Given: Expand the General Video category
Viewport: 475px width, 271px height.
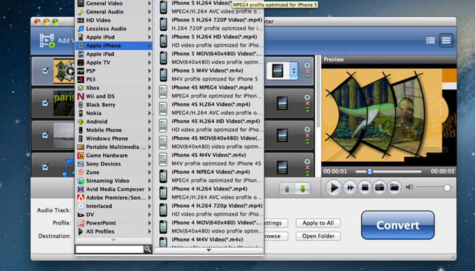Looking at the screenshot, I should pyautogui.click(x=114, y=3).
